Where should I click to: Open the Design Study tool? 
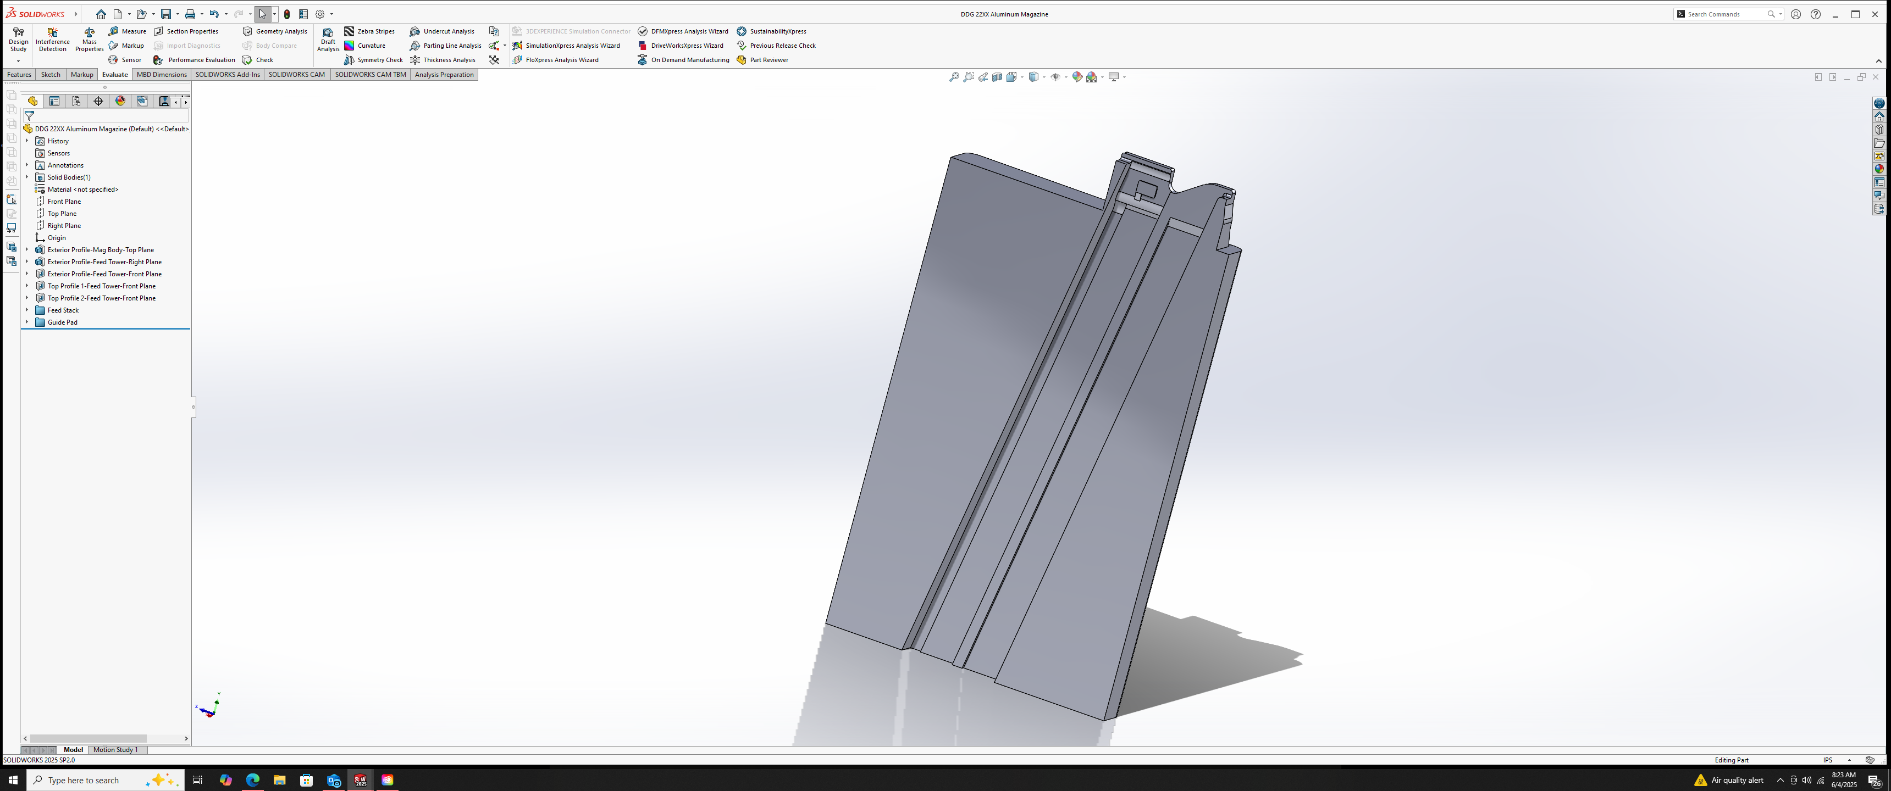[18, 40]
